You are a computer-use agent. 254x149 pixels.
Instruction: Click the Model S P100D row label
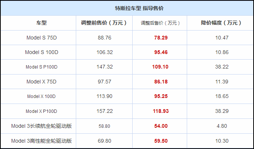click(x=41, y=67)
